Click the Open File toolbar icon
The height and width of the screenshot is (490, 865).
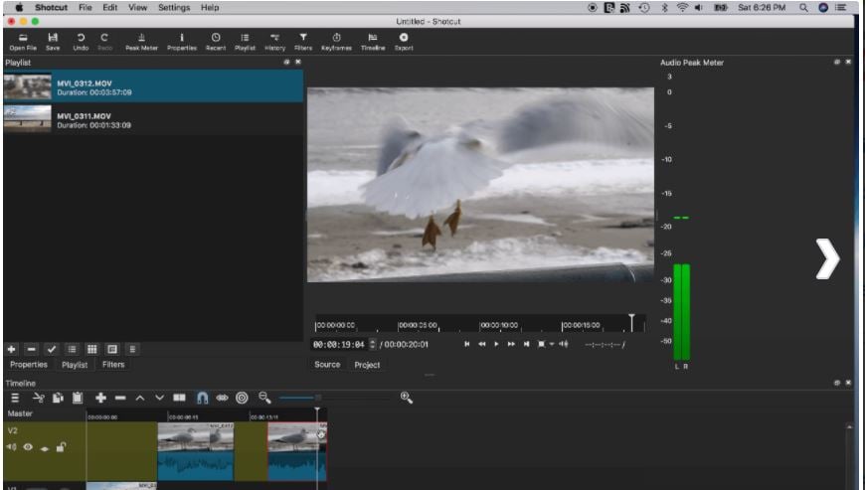click(23, 40)
